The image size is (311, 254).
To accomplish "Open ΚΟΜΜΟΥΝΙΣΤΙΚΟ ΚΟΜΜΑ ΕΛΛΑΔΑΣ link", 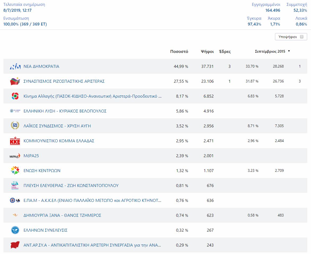I will pos(59,141).
